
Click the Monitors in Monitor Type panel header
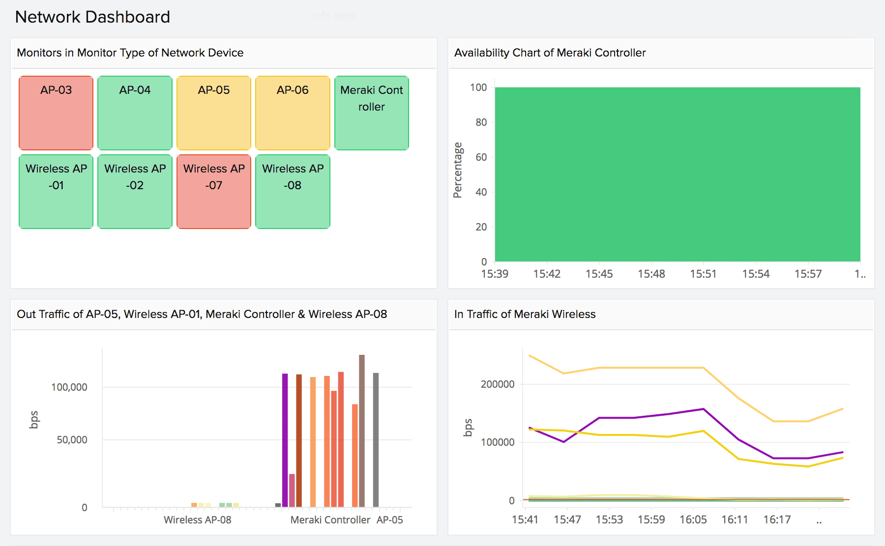click(130, 53)
